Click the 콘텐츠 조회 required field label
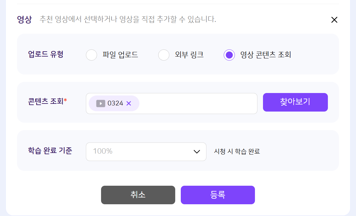 [x=47, y=101]
